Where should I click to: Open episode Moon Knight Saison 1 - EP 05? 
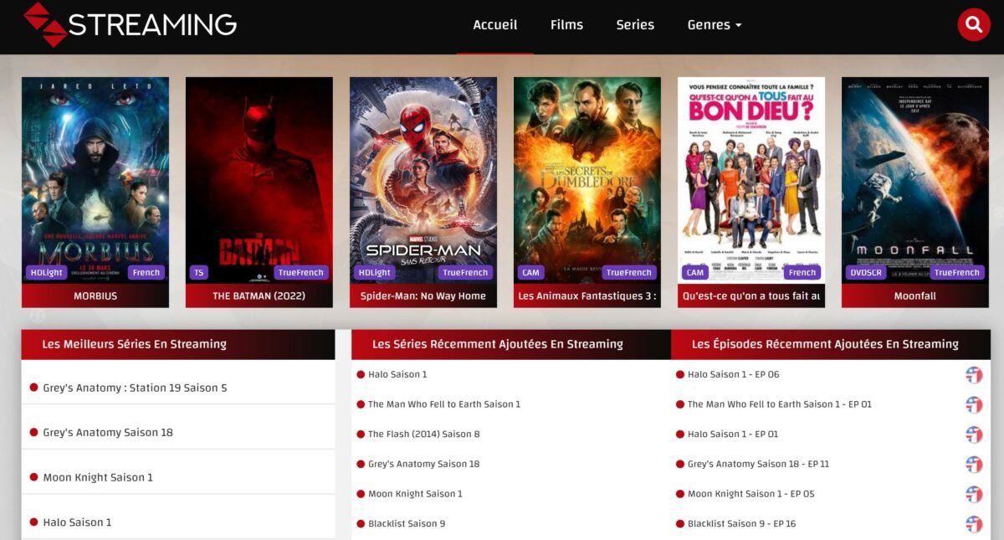tap(751, 494)
